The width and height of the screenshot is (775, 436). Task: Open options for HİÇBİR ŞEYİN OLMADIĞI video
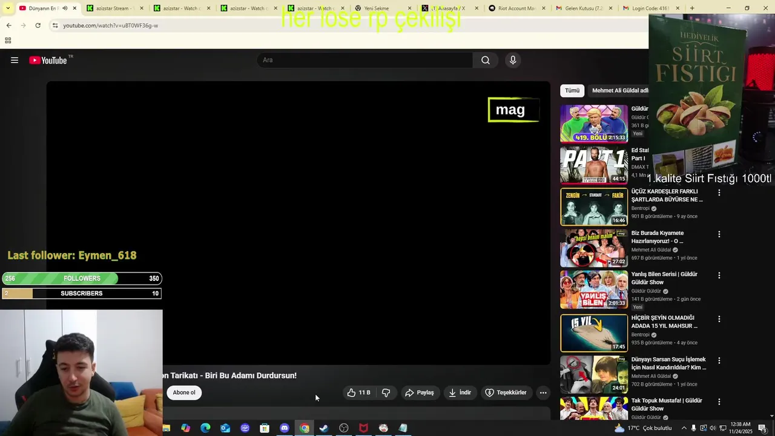click(719, 319)
